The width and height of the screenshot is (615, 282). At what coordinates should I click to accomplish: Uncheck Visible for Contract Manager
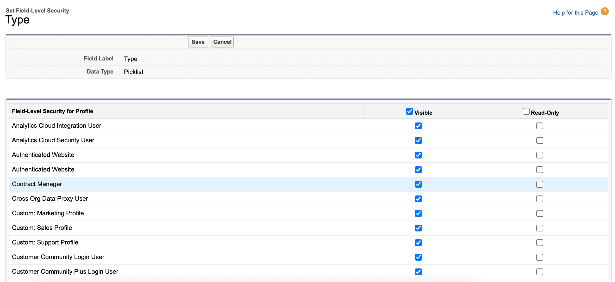coord(418,184)
